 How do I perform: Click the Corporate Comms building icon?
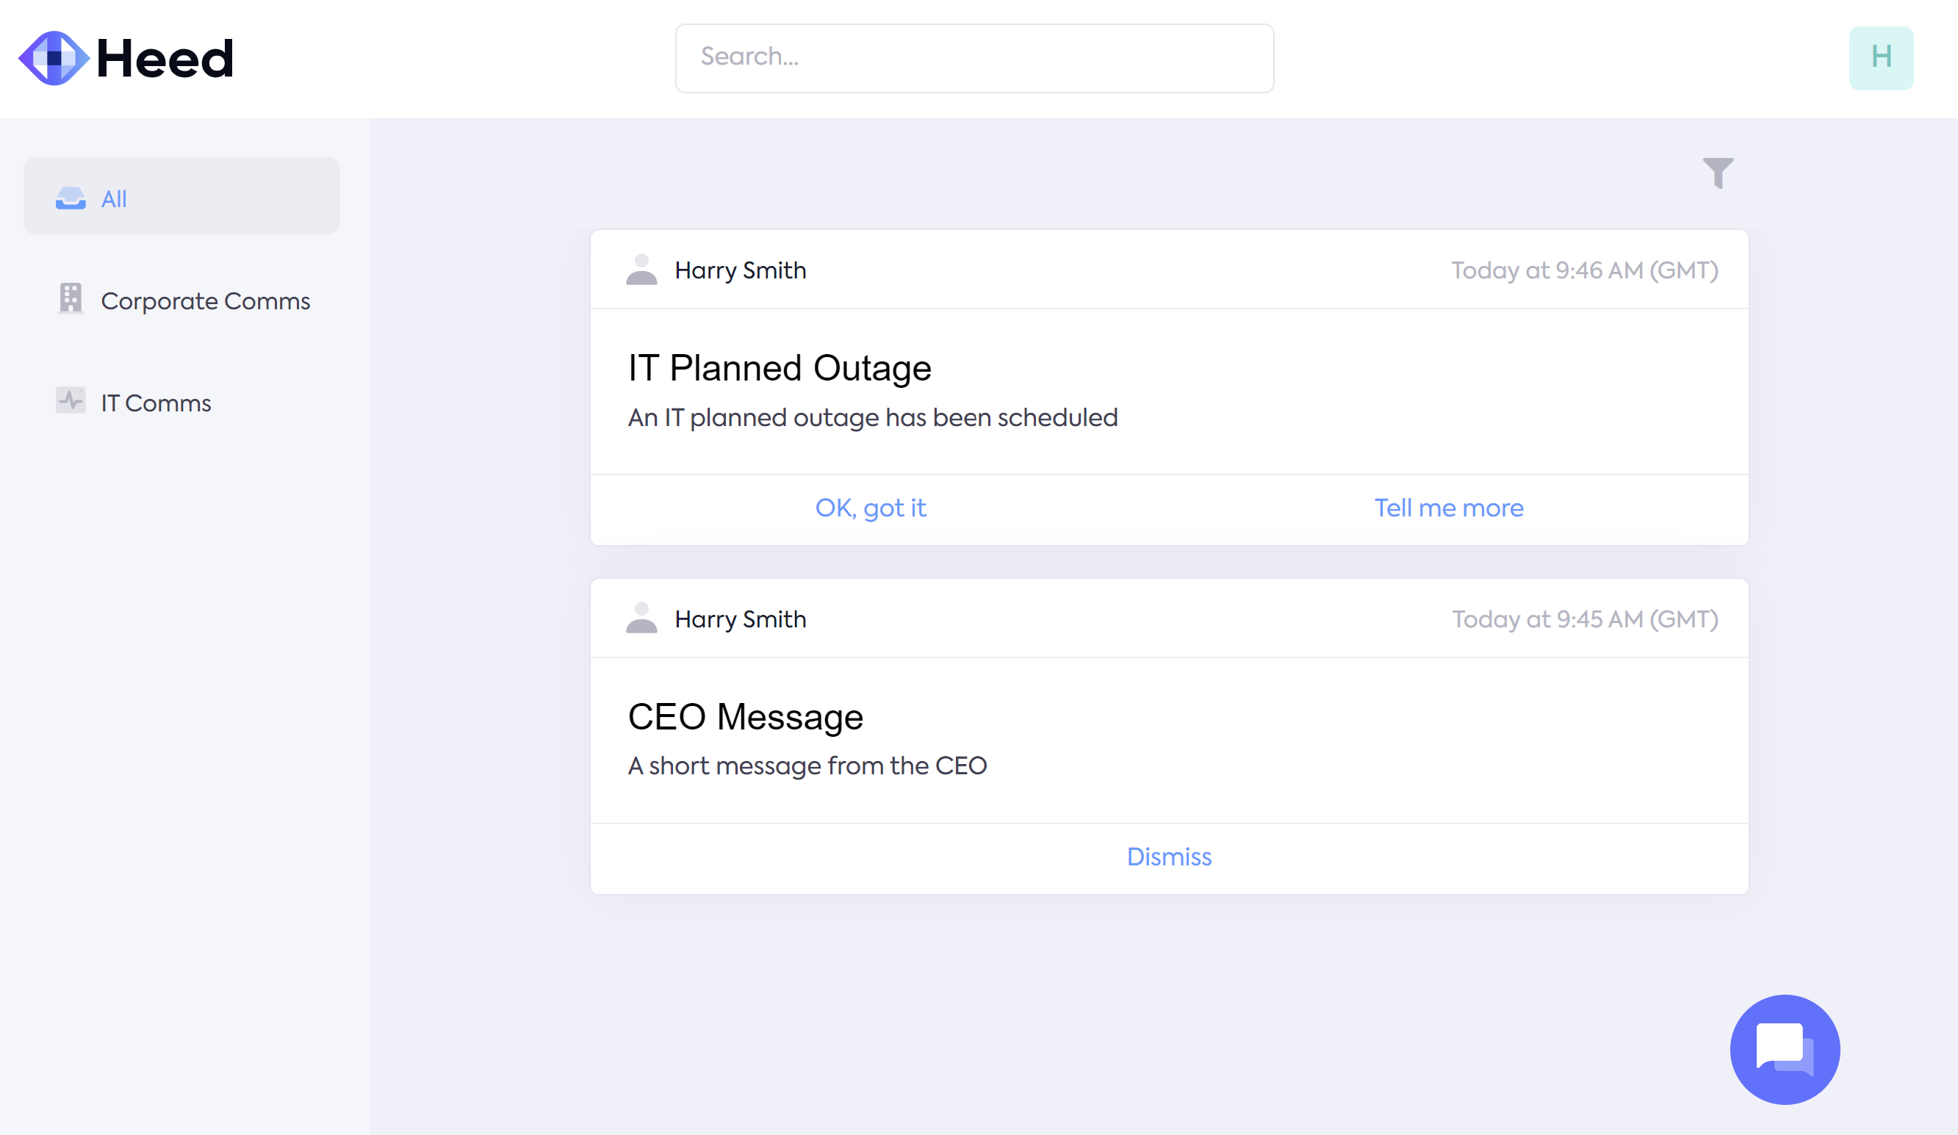(71, 298)
